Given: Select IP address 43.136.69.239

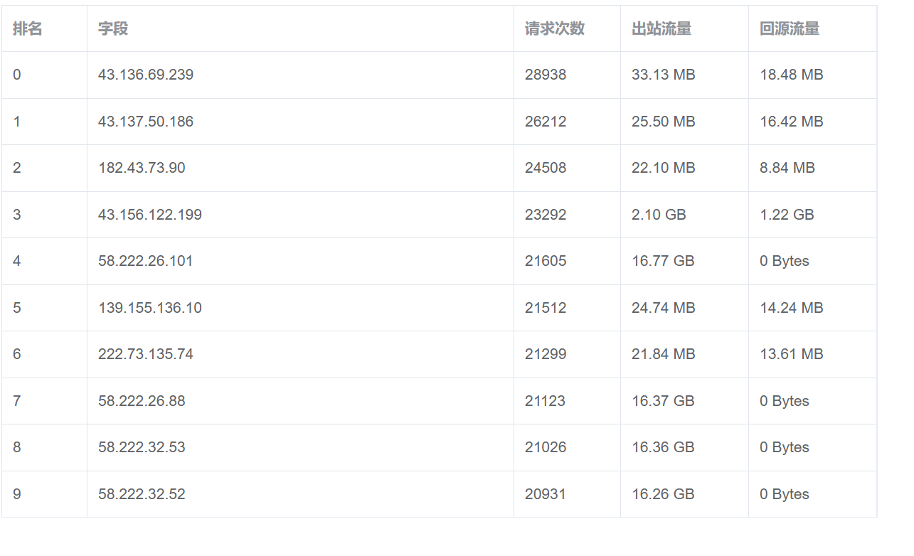Looking at the screenshot, I should point(146,75).
